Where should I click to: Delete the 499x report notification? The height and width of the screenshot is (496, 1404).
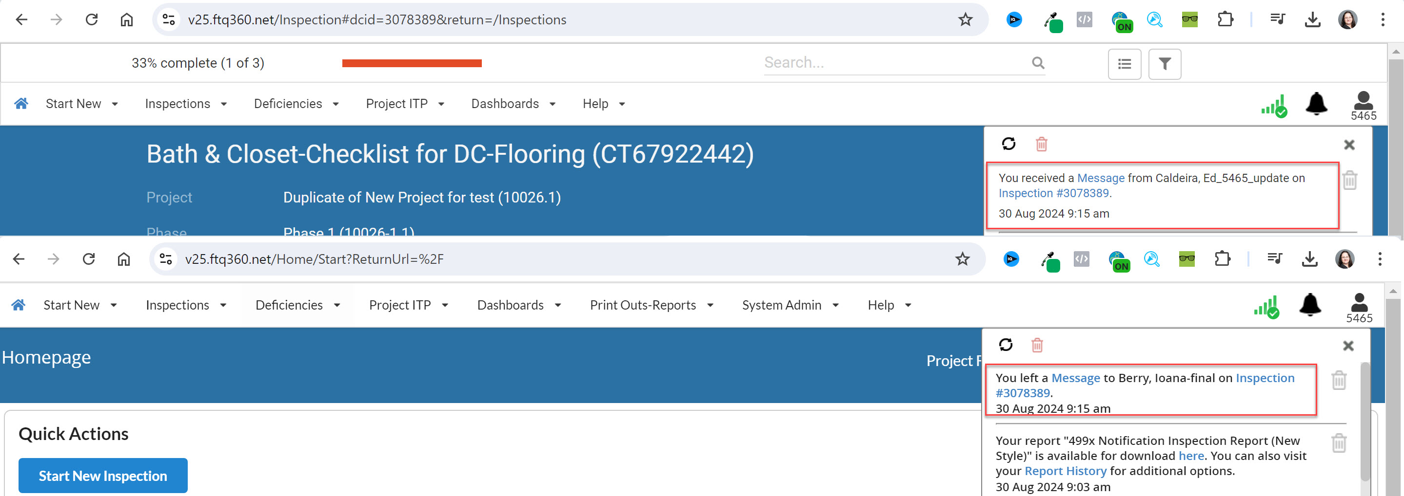coord(1339,443)
